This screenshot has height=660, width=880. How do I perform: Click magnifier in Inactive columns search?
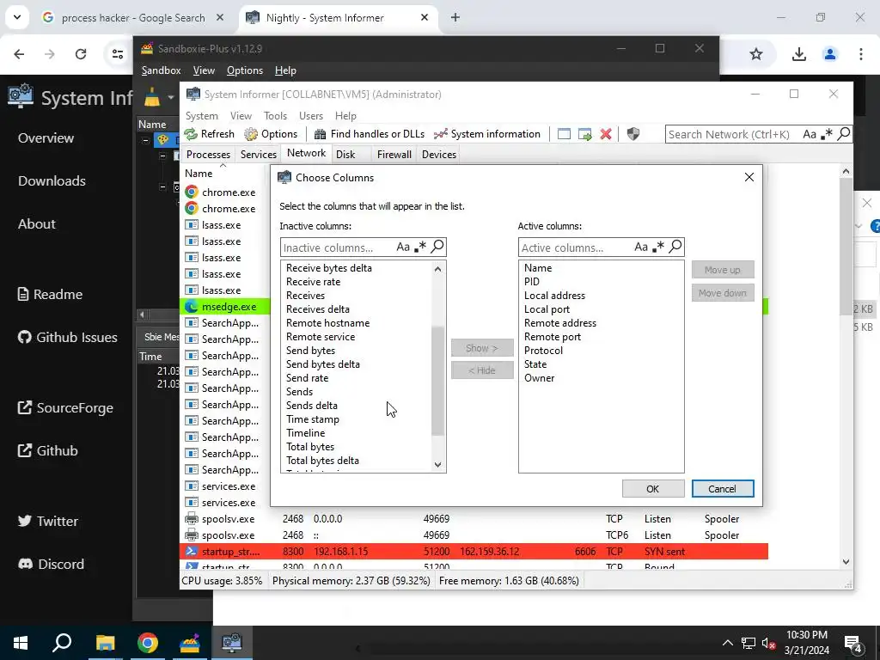pyautogui.click(x=437, y=247)
